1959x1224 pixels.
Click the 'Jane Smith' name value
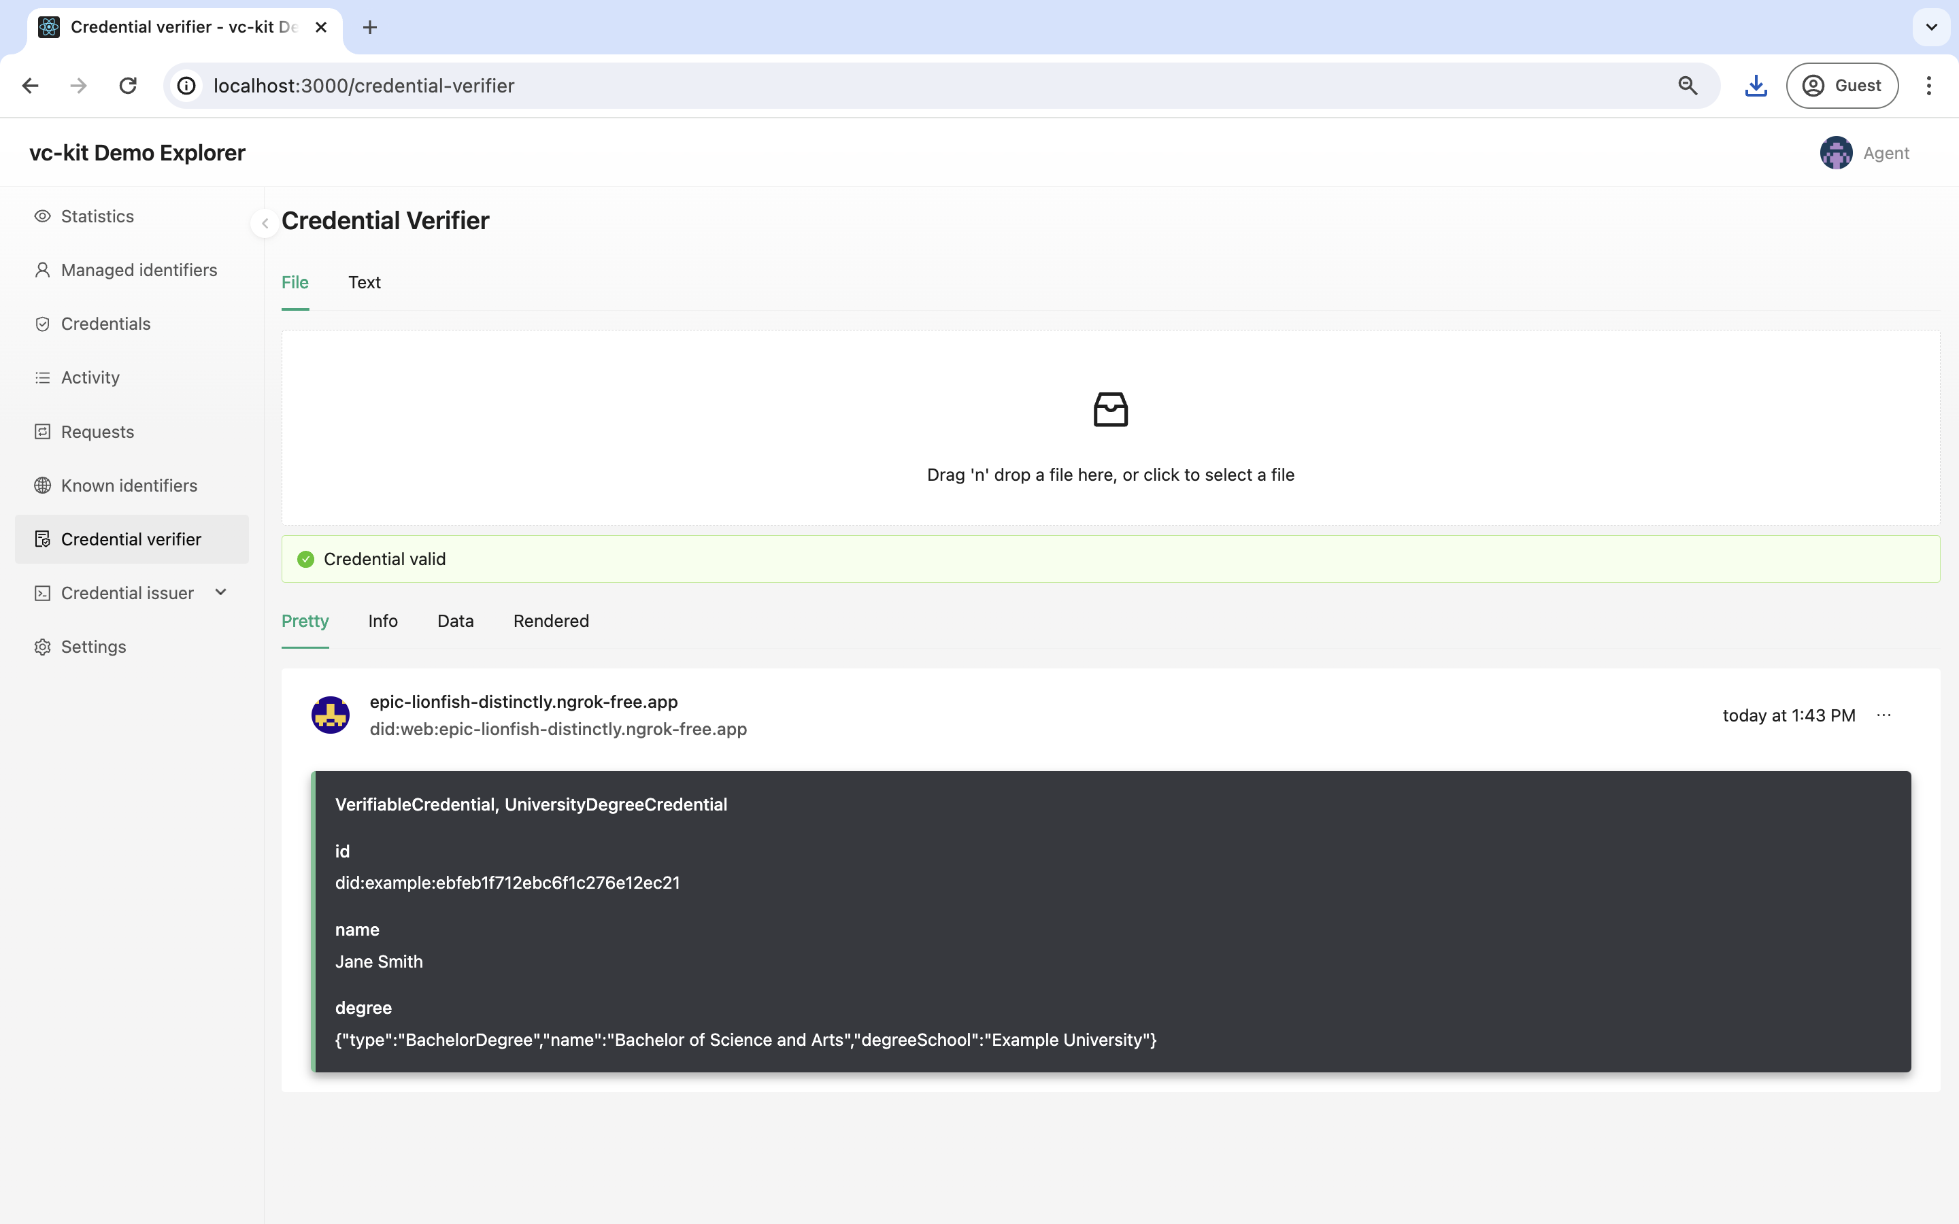(379, 962)
